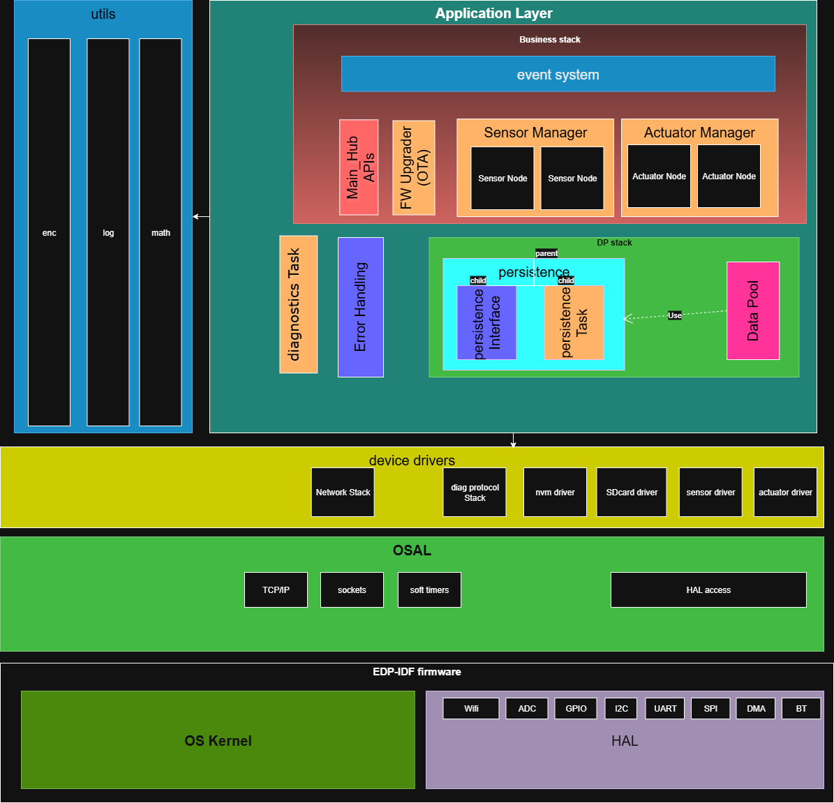Select the nvm driver box
This screenshot has height=803, width=834.
click(x=555, y=492)
